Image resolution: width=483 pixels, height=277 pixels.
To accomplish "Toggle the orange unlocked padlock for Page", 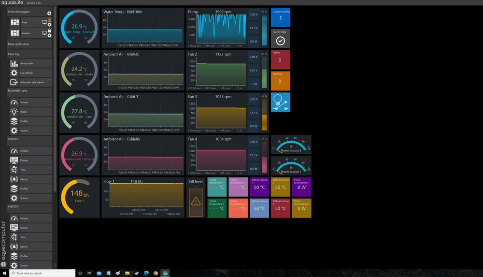I will [x=49, y=20].
